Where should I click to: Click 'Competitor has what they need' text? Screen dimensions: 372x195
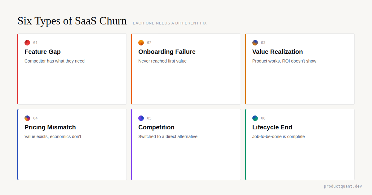(55, 61)
